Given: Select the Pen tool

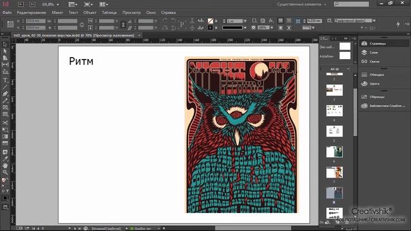Looking at the screenshot, I should pyautogui.click(x=5, y=94).
